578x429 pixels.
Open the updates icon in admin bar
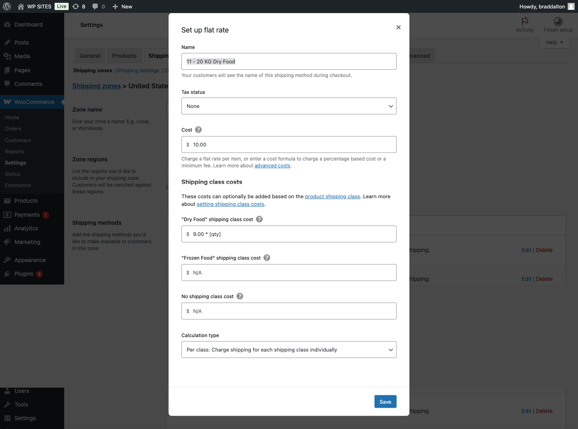(x=75, y=6)
